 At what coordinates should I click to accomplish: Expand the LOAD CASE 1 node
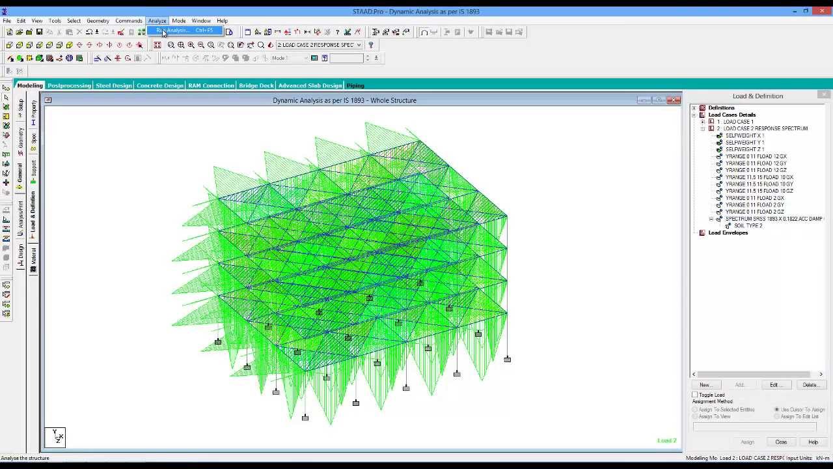tap(703, 122)
